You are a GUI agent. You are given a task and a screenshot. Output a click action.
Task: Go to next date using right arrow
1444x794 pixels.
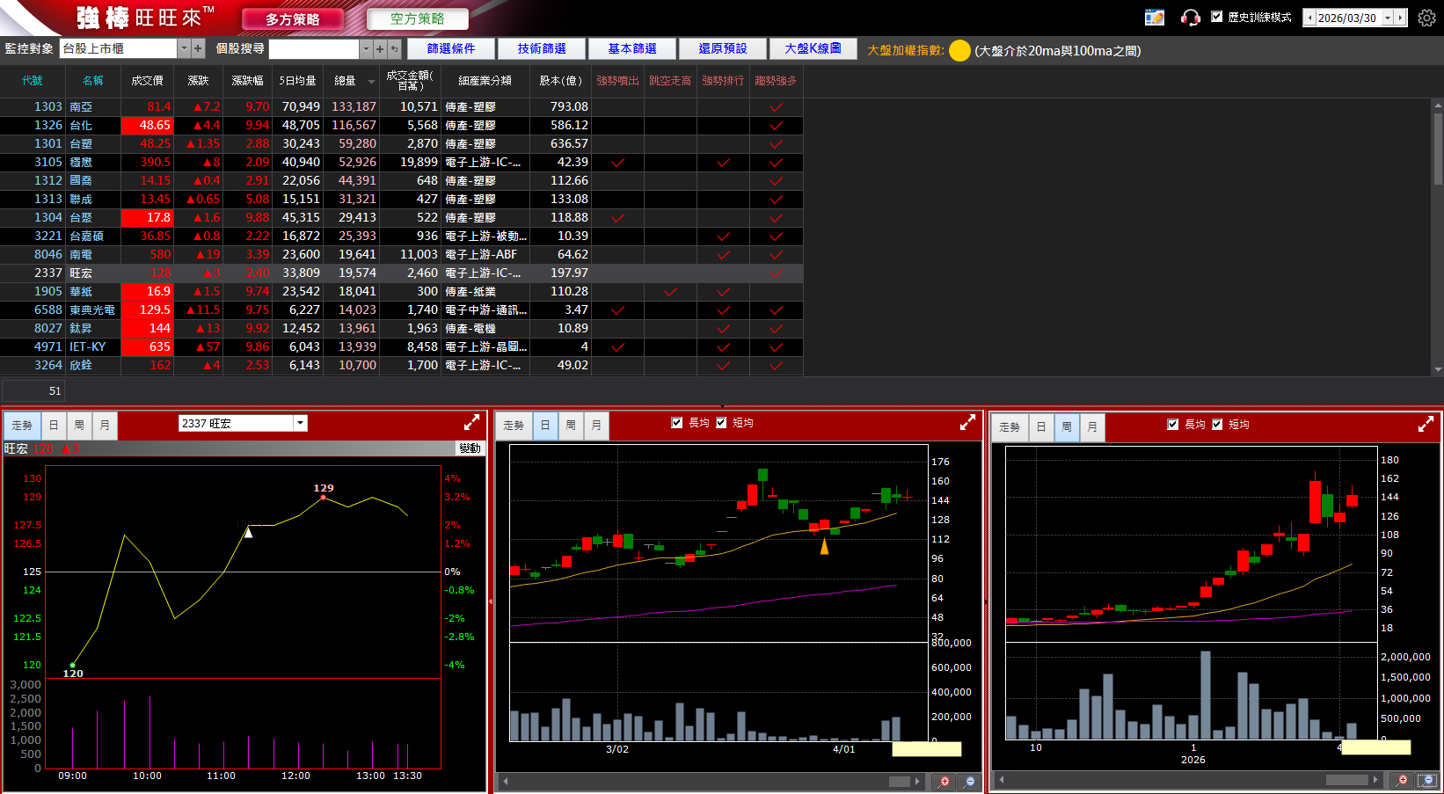pyautogui.click(x=1400, y=18)
